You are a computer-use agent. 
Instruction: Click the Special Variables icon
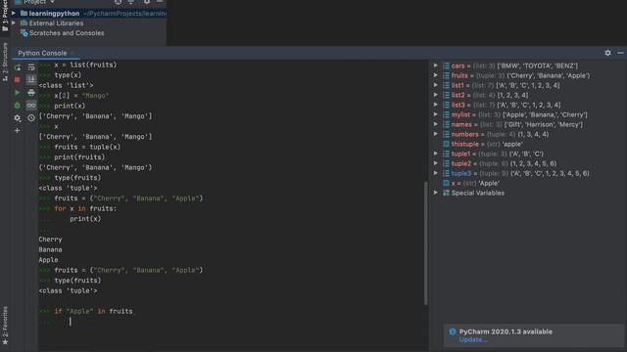(446, 193)
